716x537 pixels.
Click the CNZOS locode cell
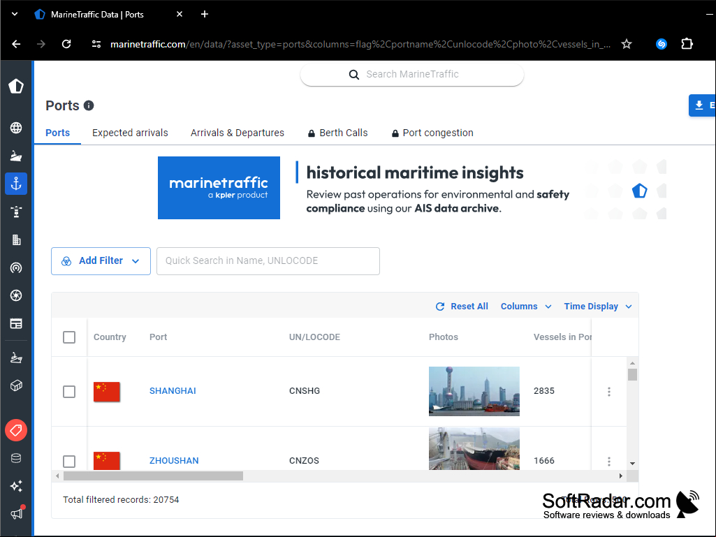(304, 461)
